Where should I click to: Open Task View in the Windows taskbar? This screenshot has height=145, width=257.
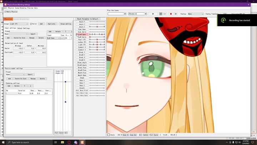[x=56, y=142]
